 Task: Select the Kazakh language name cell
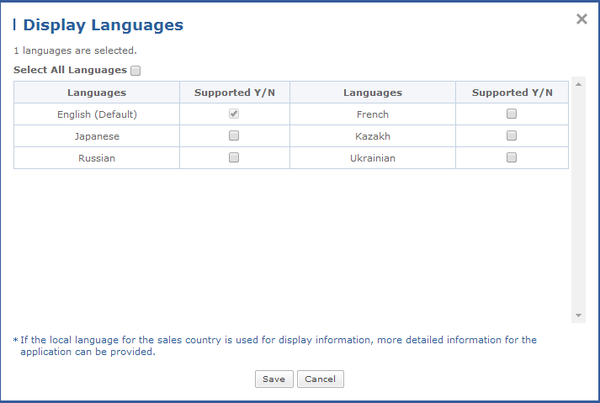point(373,136)
